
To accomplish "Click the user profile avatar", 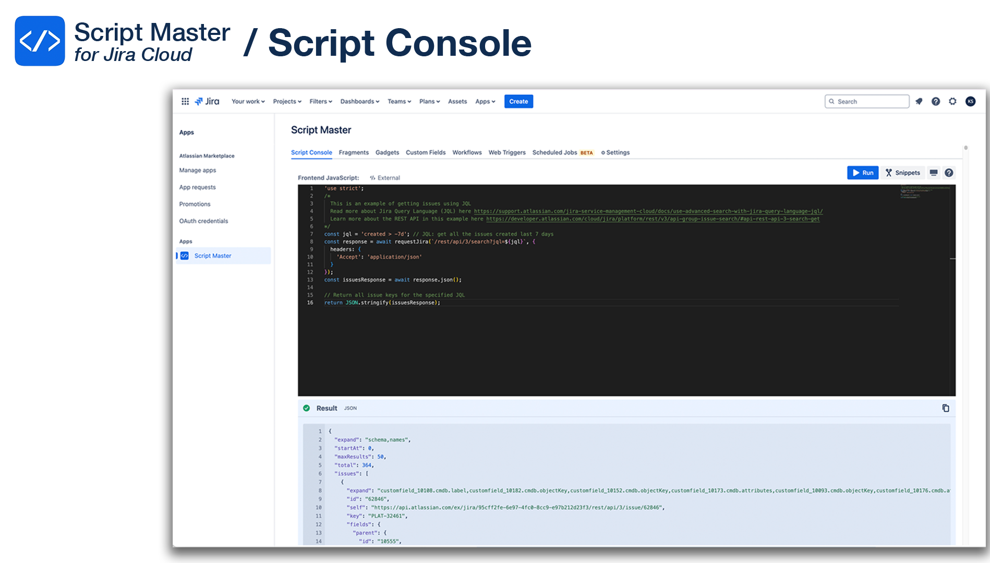I will (970, 102).
